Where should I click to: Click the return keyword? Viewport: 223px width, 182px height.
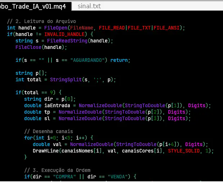click(119, 60)
